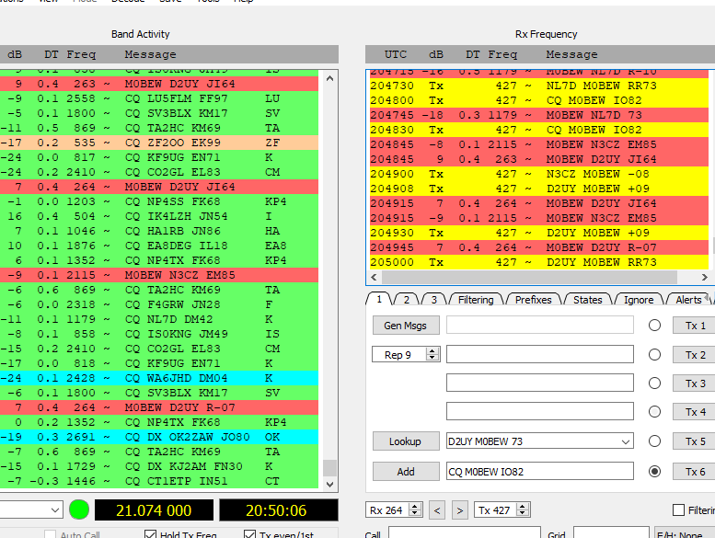Switch to tab 3
This screenshot has height=538, width=715.
[x=433, y=299]
